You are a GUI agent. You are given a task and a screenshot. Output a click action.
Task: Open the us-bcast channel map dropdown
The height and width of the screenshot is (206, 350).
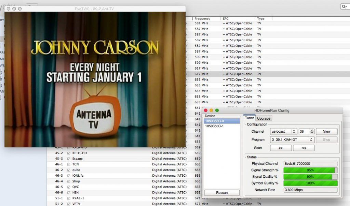[x=283, y=131]
